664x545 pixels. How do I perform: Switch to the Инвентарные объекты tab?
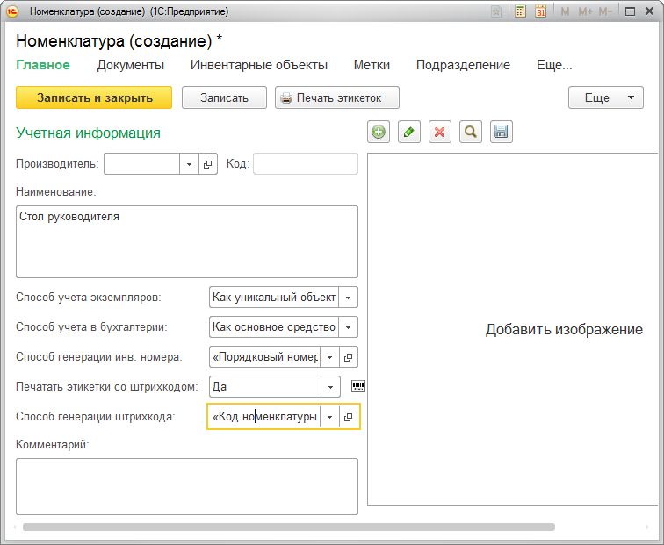(259, 65)
